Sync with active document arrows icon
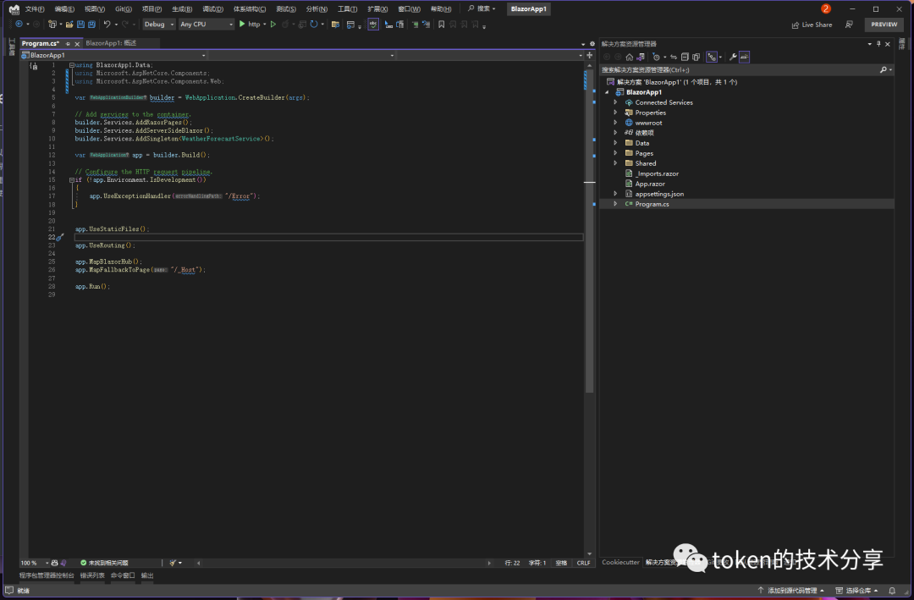 674,58
